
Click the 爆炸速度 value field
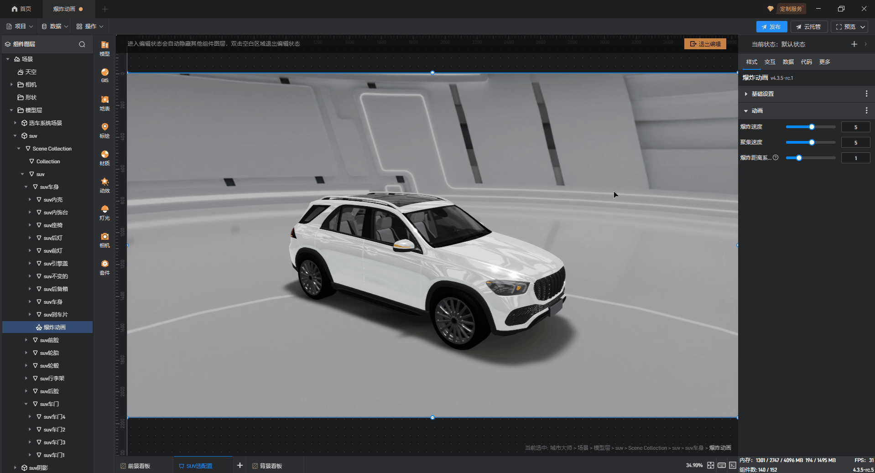pos(856,127)
